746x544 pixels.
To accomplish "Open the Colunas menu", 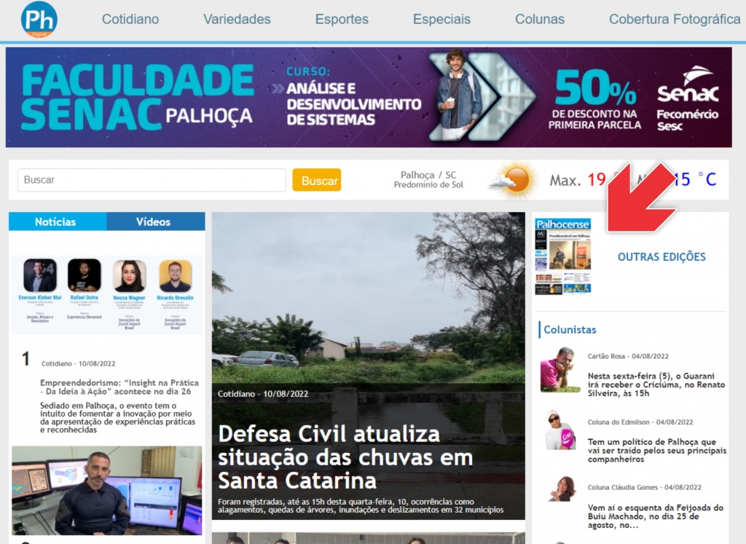I will pyautogui.click(x=540, y=19).
